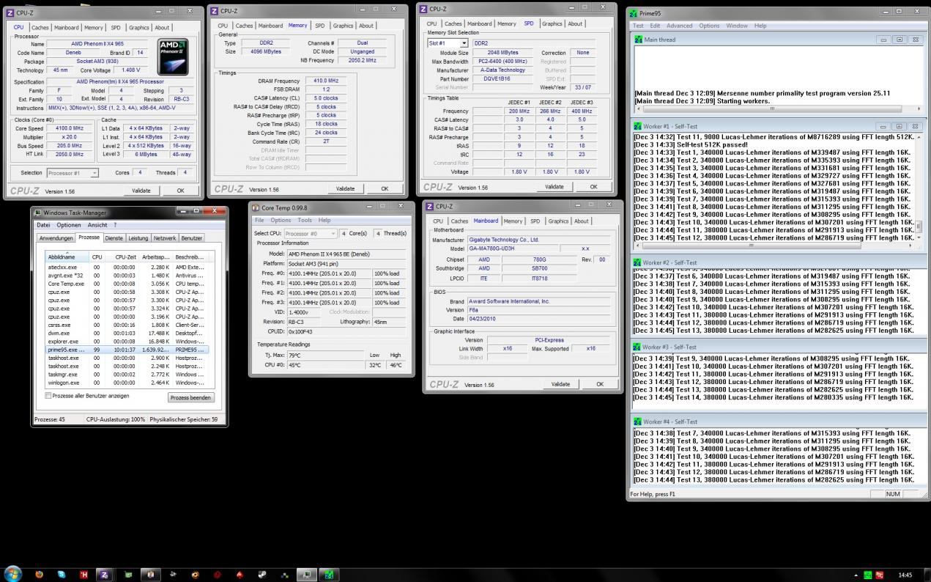The height and width of the screenshot is (582, 931).
Task: Click the Mainboard CPU-Z window title icon
Action: coord(430,206)
